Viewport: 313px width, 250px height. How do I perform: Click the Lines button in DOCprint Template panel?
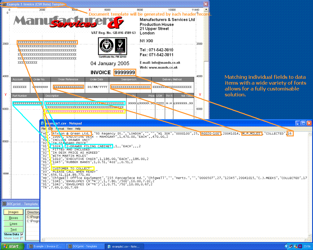pyautogui.click(x=13, y=224)
